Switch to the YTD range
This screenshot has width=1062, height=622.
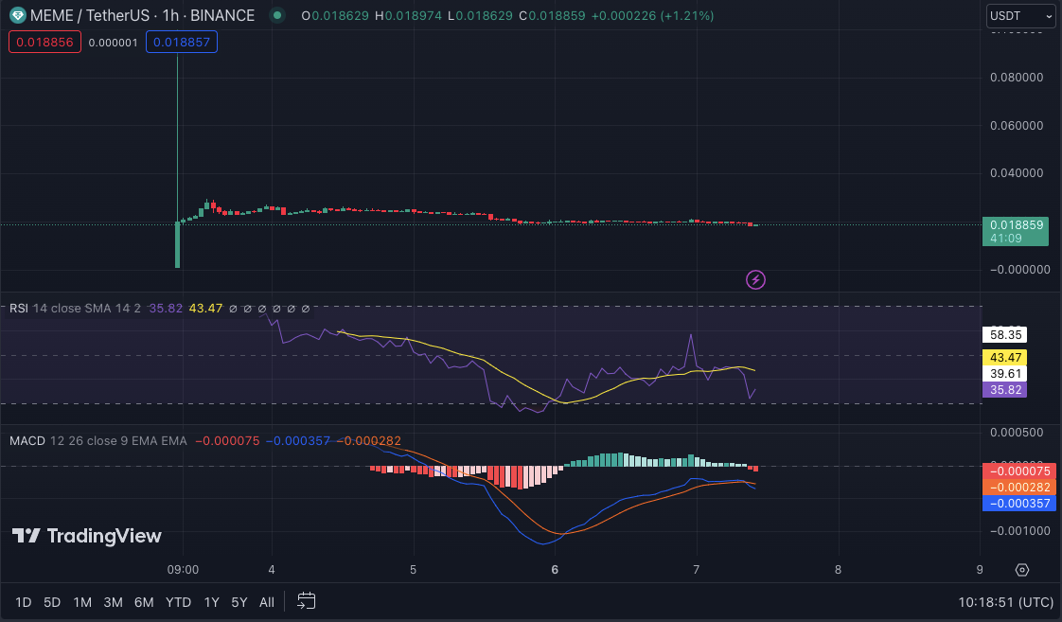(178, 602)
